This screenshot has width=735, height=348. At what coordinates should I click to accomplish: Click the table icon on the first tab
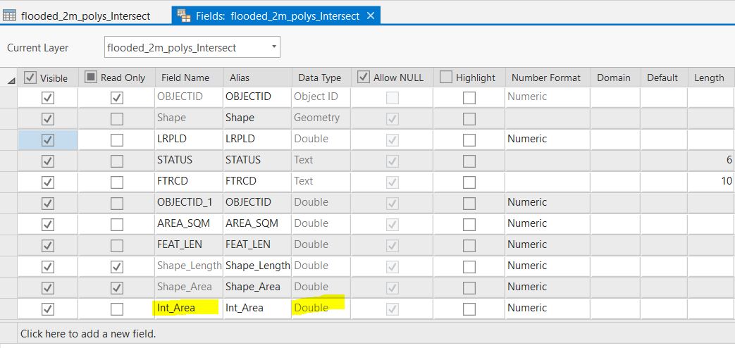pyautogui.click(x=10, y=15)
